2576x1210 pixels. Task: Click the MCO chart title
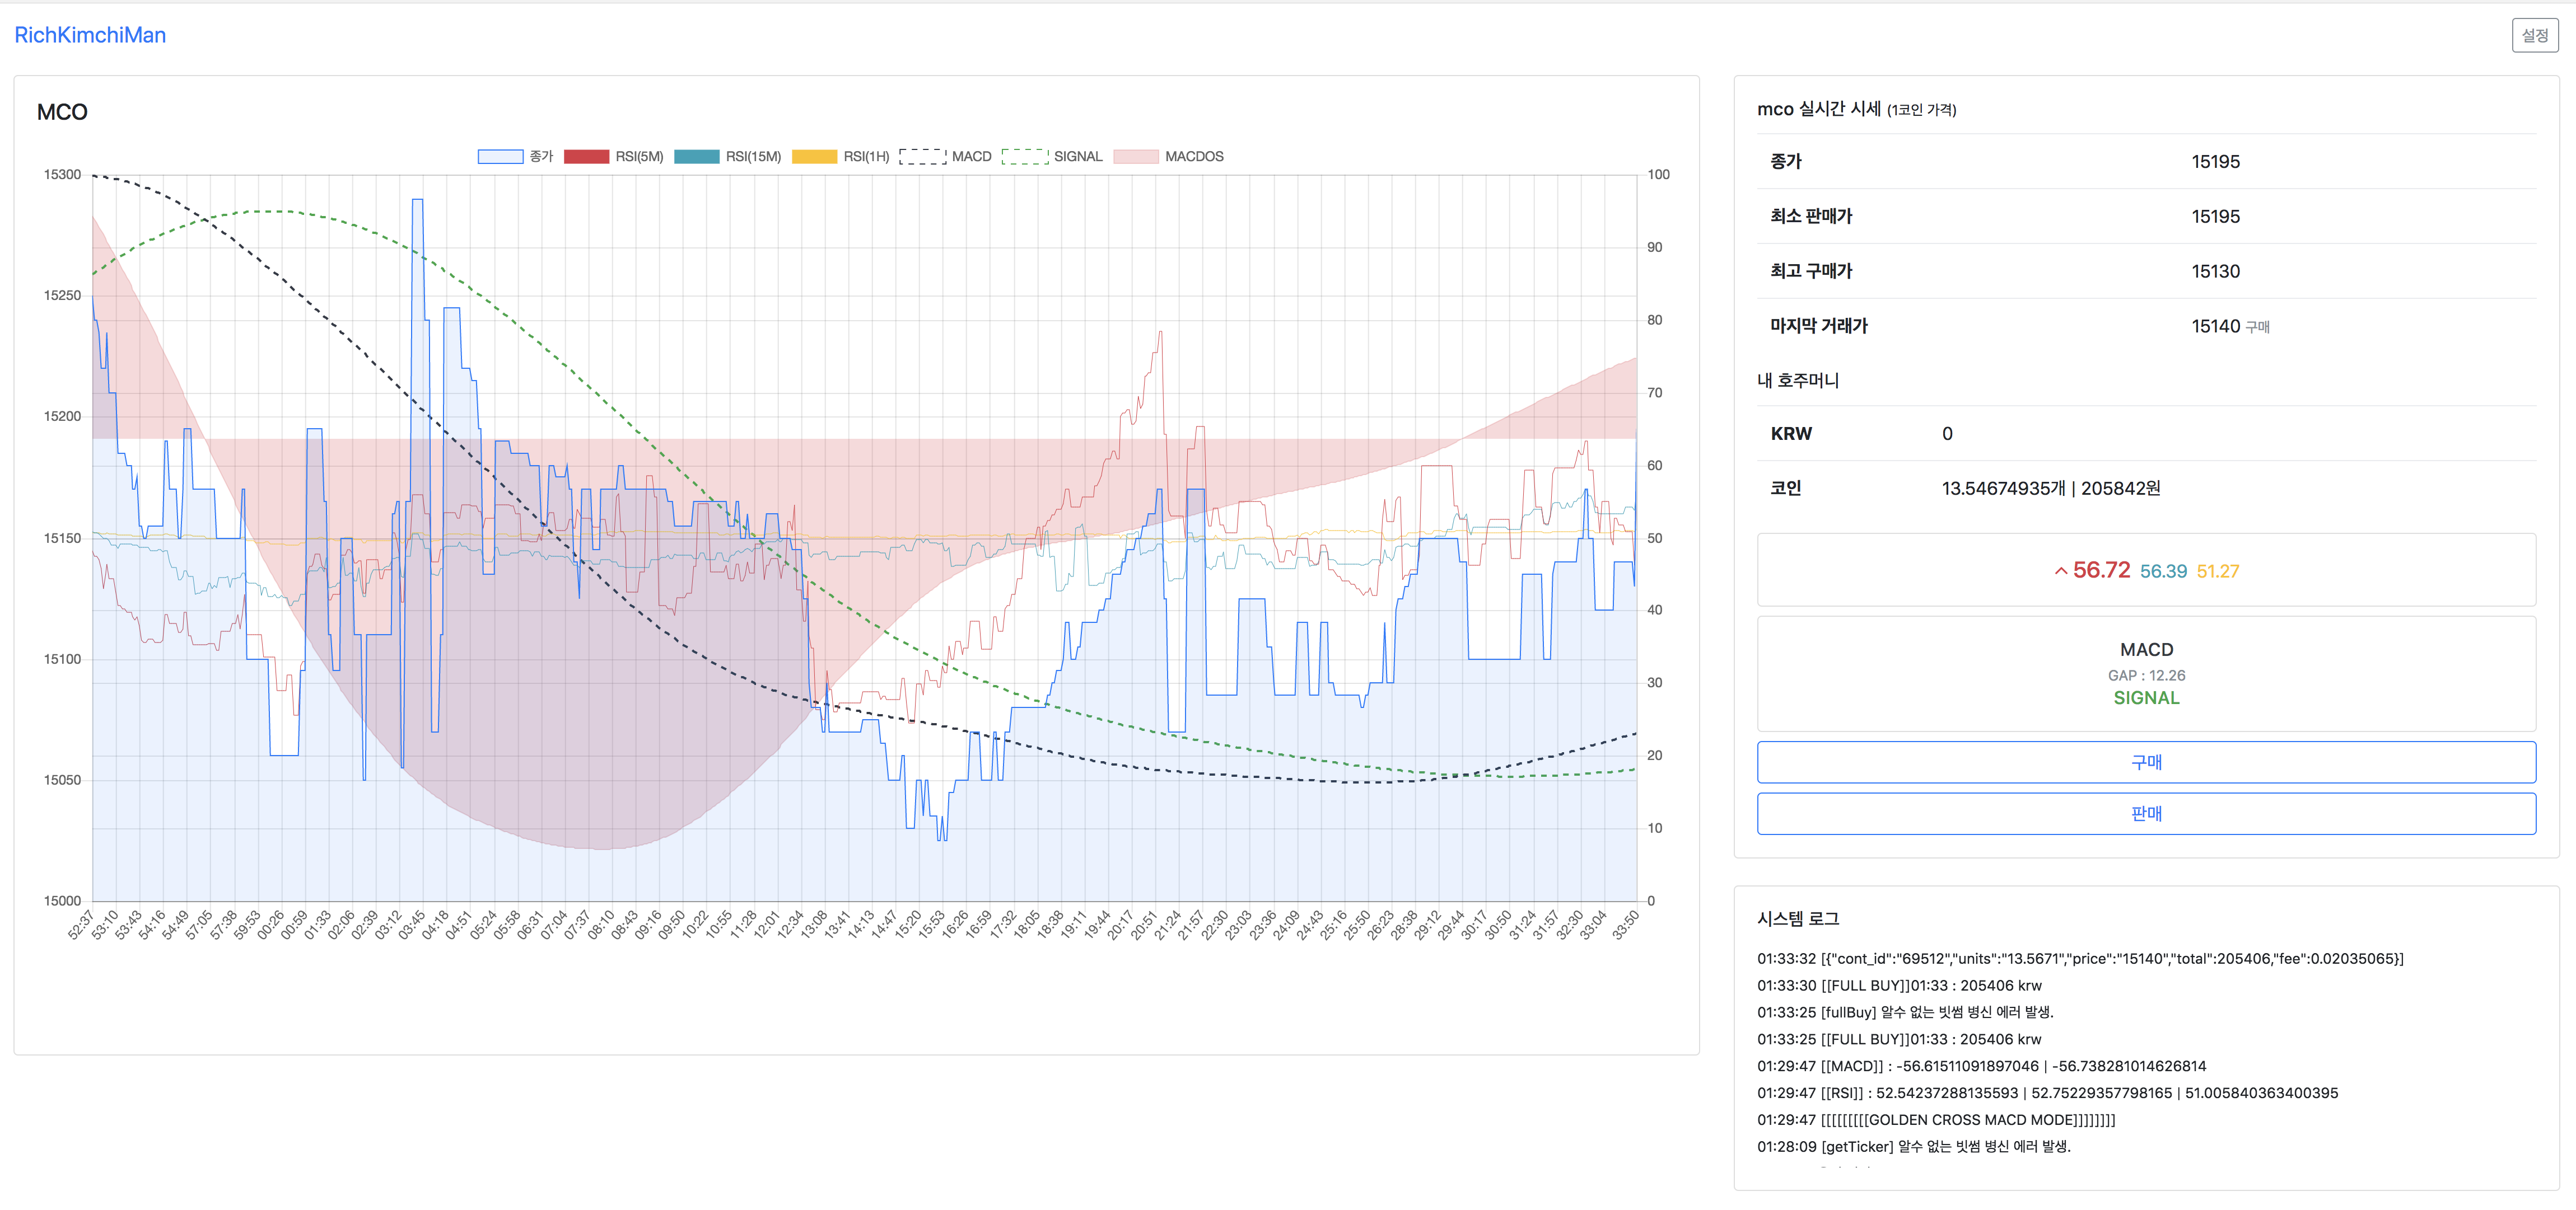click(62, 112)
